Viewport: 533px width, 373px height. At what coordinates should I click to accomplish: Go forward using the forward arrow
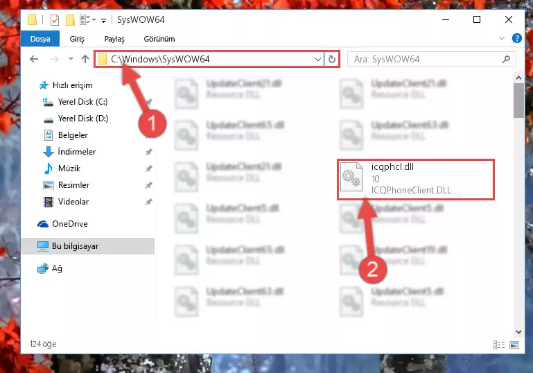pyautogui.click(x=54, y=59)
